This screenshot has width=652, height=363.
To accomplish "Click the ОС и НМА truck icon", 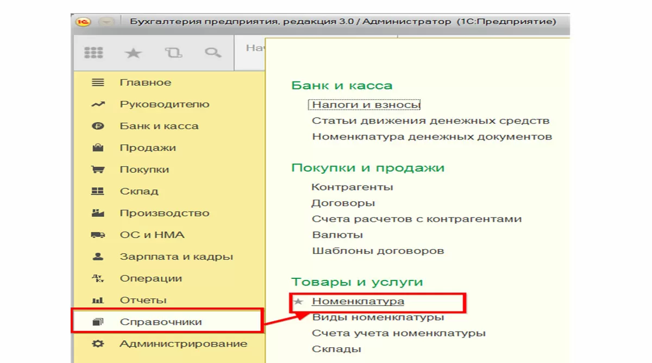I will pyautogui.click(x=98, y=235).
